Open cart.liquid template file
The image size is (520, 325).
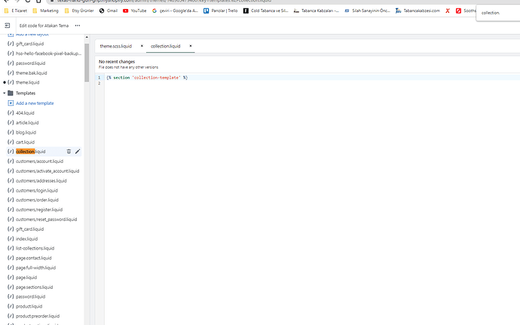click(x=25, y=142)
